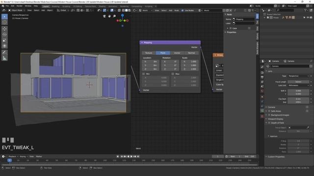314x176 pixels.
Task: Collapse the Mapping node header arrow
Action: point(142,43)
